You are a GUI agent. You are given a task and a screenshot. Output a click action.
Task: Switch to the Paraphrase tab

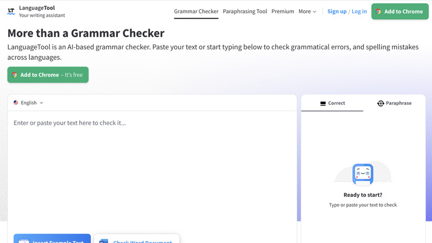394,103
